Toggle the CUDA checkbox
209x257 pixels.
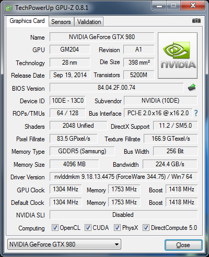(88, 227)
